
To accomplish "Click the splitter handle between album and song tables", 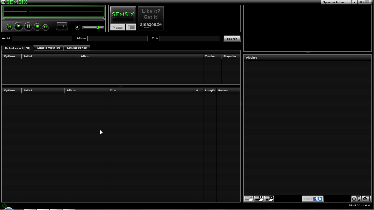I will coord(121,86).
